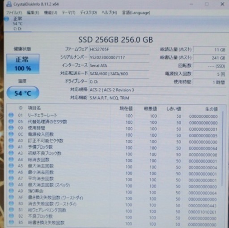This screenshot has width=229, height=228.
Task: Click the status icon for 05 代替処理済のセクタ数
Action: [11, 121]
